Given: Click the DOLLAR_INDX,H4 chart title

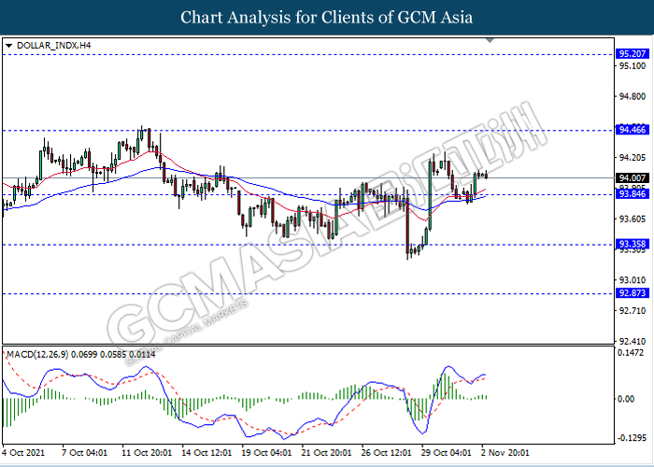Looking at the screenshot, I should coord(54,46).
